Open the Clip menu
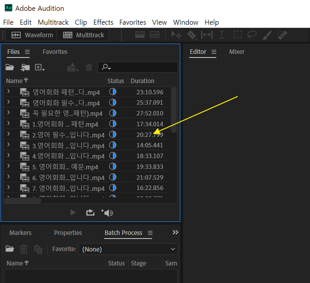This screenshot has height=283, width=310. [x=81, y=22]
